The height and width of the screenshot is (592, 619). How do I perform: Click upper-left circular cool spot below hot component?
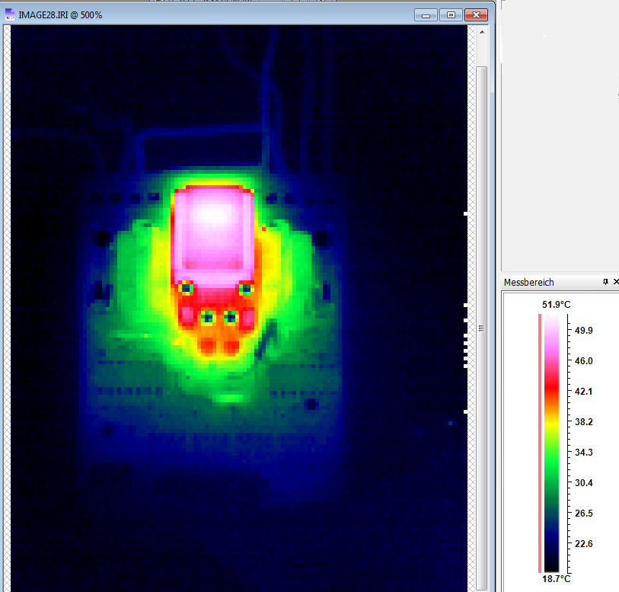pyautogui.click(x=185, y=288)
